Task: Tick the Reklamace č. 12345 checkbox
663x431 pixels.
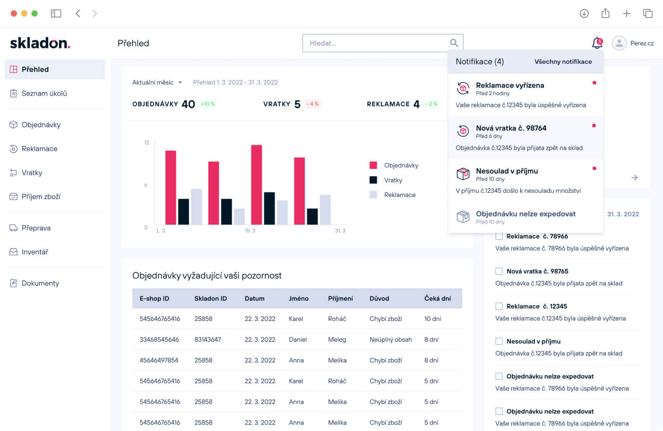Action: coord(499,306)
